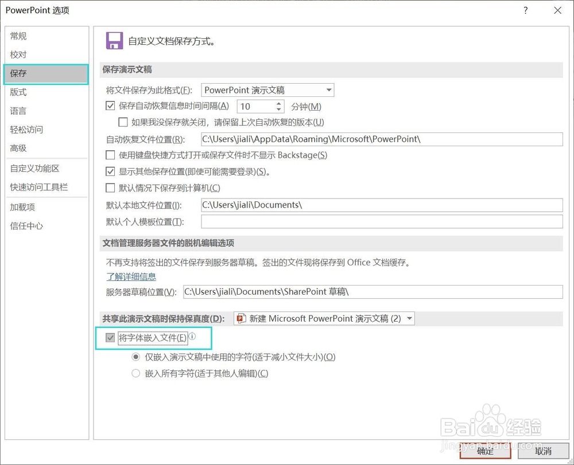
Task: Click the help question mark button
Action: [x=526, y=10]
